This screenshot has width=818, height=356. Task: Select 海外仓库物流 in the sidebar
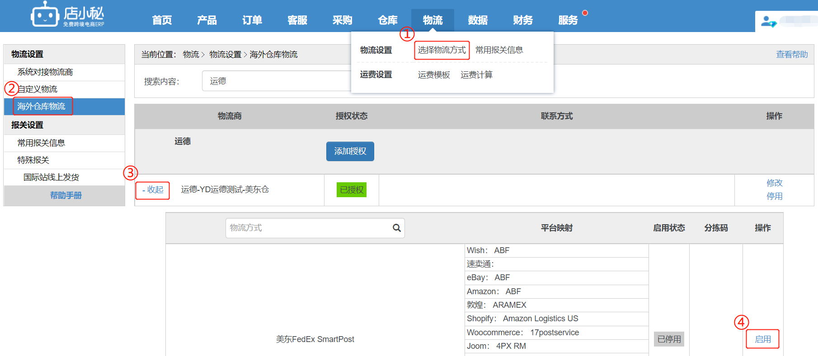tap(64, 106)
